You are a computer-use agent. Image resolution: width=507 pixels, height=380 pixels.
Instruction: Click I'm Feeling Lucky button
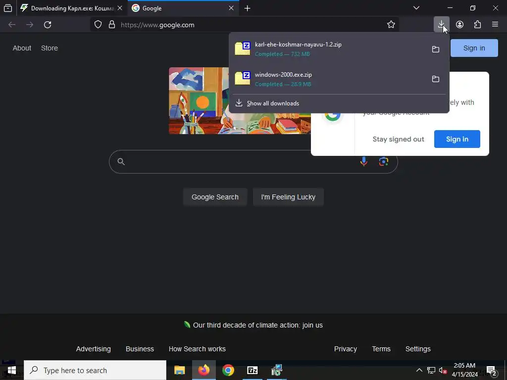[x=288, y=197]
